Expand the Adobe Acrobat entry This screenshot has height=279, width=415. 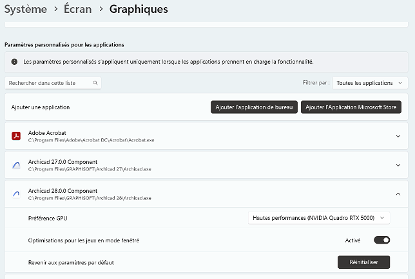(x=398, y=136)
